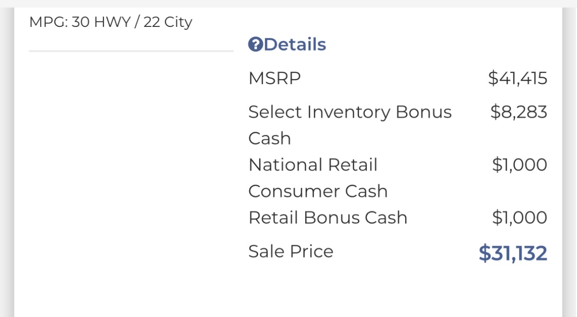Click the divider line under MPG
The height and width of the screenshot is (317, 577).
click(x=131, y=51)
